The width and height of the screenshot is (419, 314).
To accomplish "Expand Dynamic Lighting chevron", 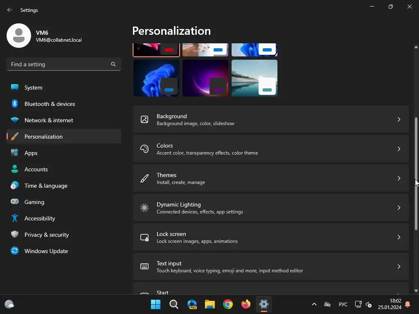I will pos(399,208).
